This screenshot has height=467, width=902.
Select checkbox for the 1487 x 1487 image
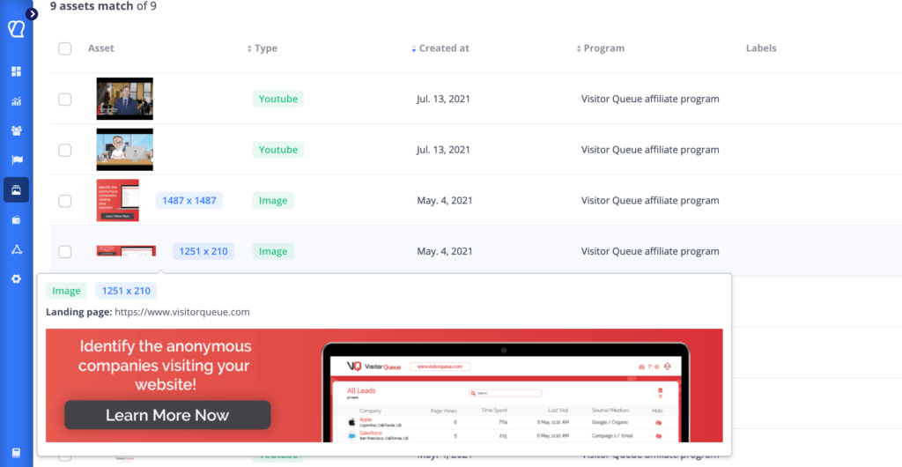point(65,201)
